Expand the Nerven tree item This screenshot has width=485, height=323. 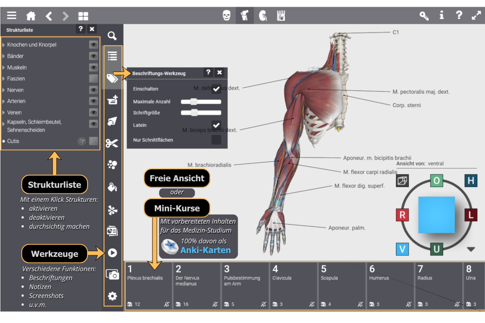click(x=3, y=90)
